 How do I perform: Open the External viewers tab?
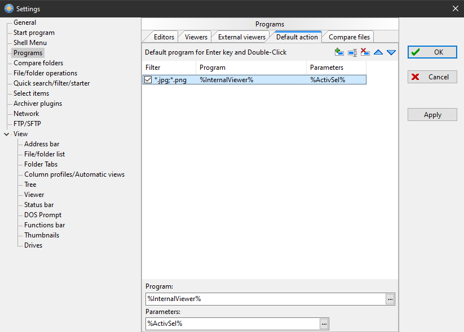pyautogui.click(x=241, y=37)
